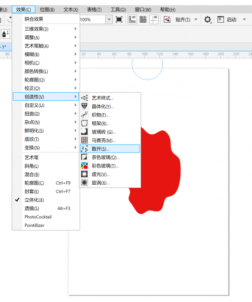The width and height of the screenshot is (252, 302).
Task: Open the 杂点(N) submenu entry
Action: [46, 122]
